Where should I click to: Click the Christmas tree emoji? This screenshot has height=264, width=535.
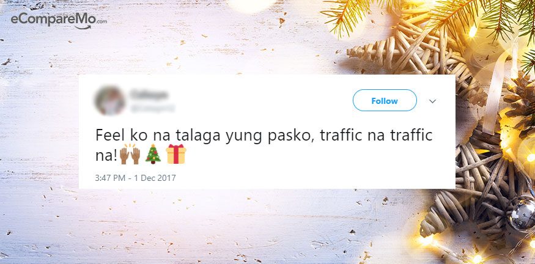[x=153, y=154]
